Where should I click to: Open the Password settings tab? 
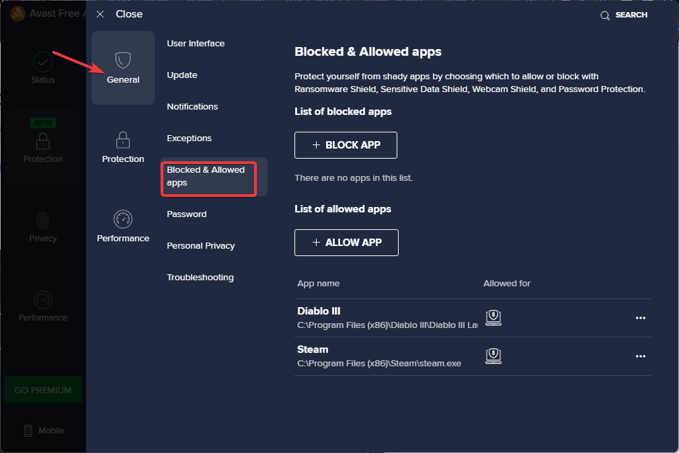click(x=187, y=214)
